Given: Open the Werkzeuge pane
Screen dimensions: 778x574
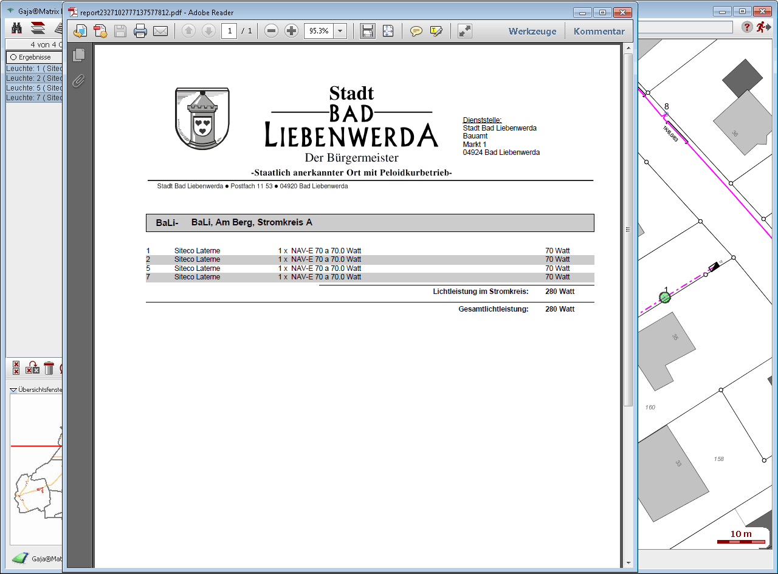Looking at the screenshot, I should pos(532,32).
